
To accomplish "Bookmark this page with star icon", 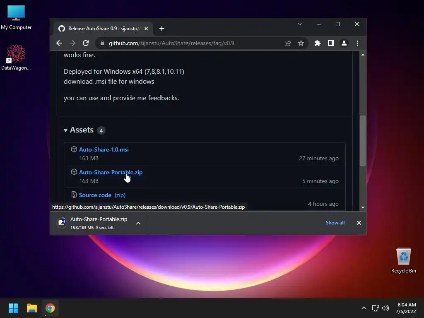I will coord(301,43).
